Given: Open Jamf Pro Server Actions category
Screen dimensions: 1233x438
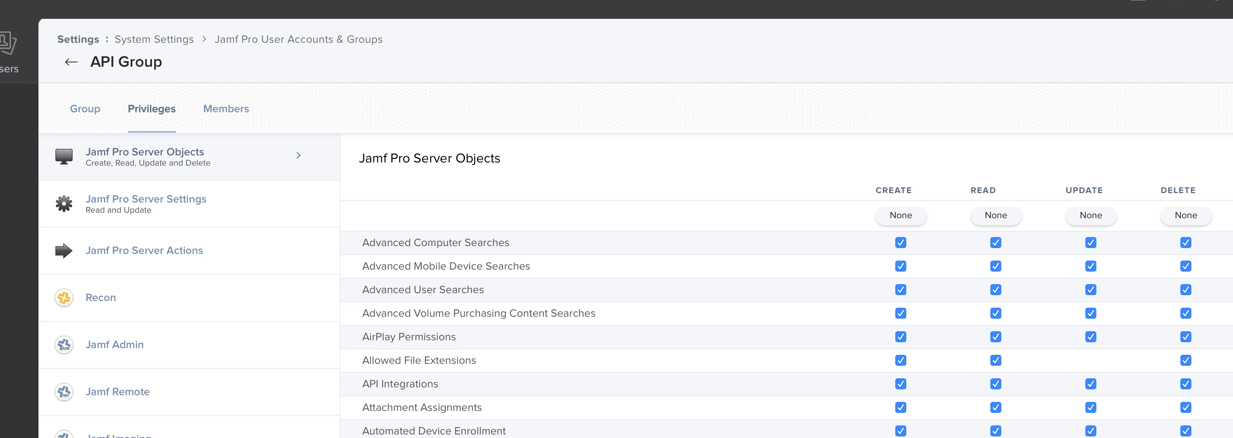Looking at the screenshot, I should tap(189, 250).
